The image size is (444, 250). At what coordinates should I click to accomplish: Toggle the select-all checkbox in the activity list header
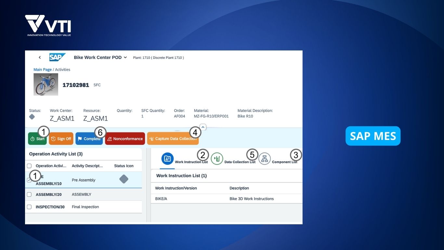click(x=29, y=166)
